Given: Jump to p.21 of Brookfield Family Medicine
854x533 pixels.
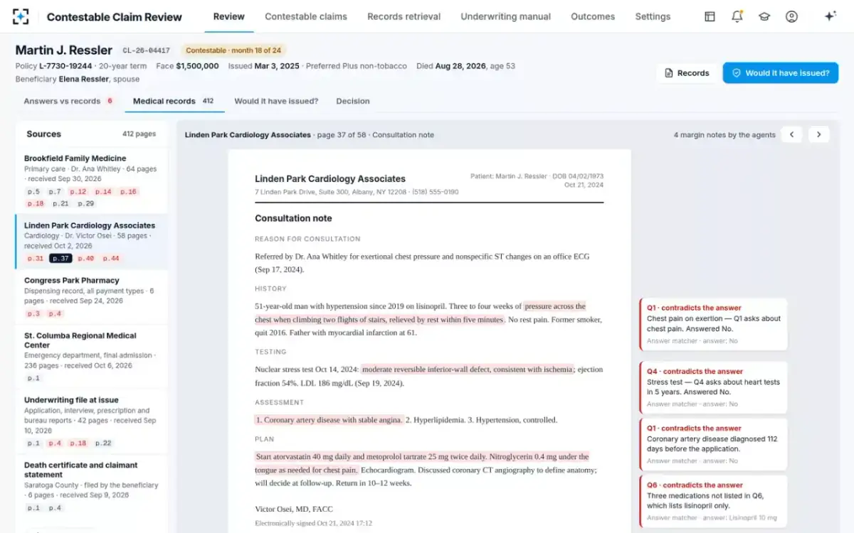Looking at the screenshot, I should [x=60, y=203].
